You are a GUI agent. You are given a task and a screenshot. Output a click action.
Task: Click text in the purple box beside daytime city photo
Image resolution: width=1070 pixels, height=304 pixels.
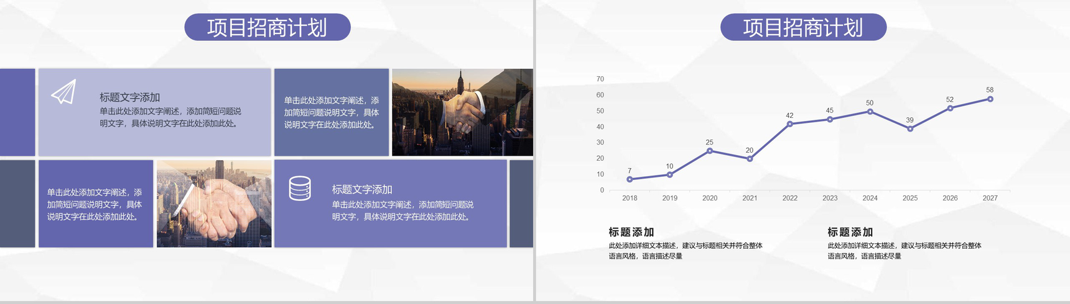[95, 205]
